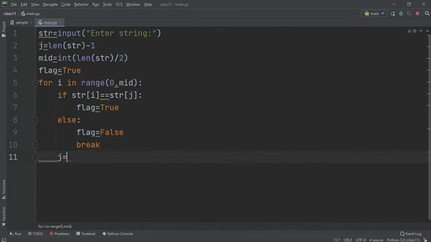Click line number 11 in gutter
This screenshot has width=431, height=242.
coord(13,157)
